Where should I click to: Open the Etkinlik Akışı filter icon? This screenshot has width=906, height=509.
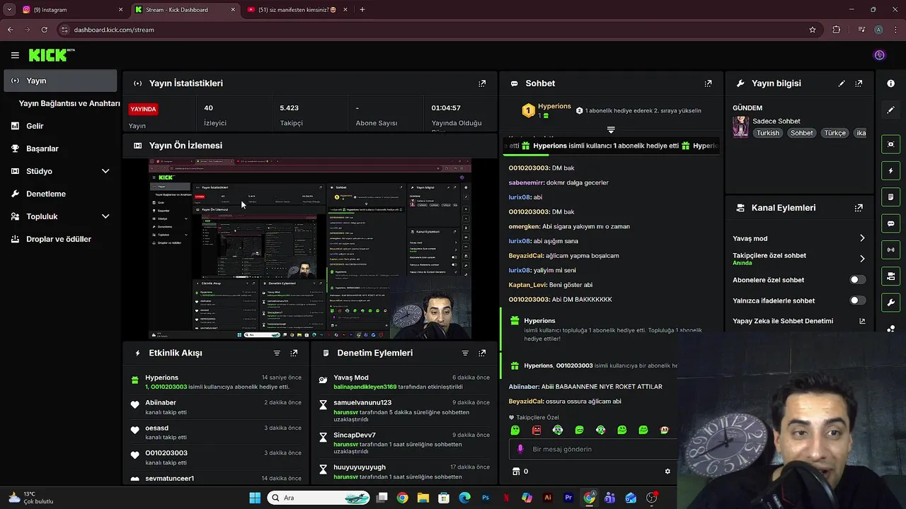click(277, 353)
